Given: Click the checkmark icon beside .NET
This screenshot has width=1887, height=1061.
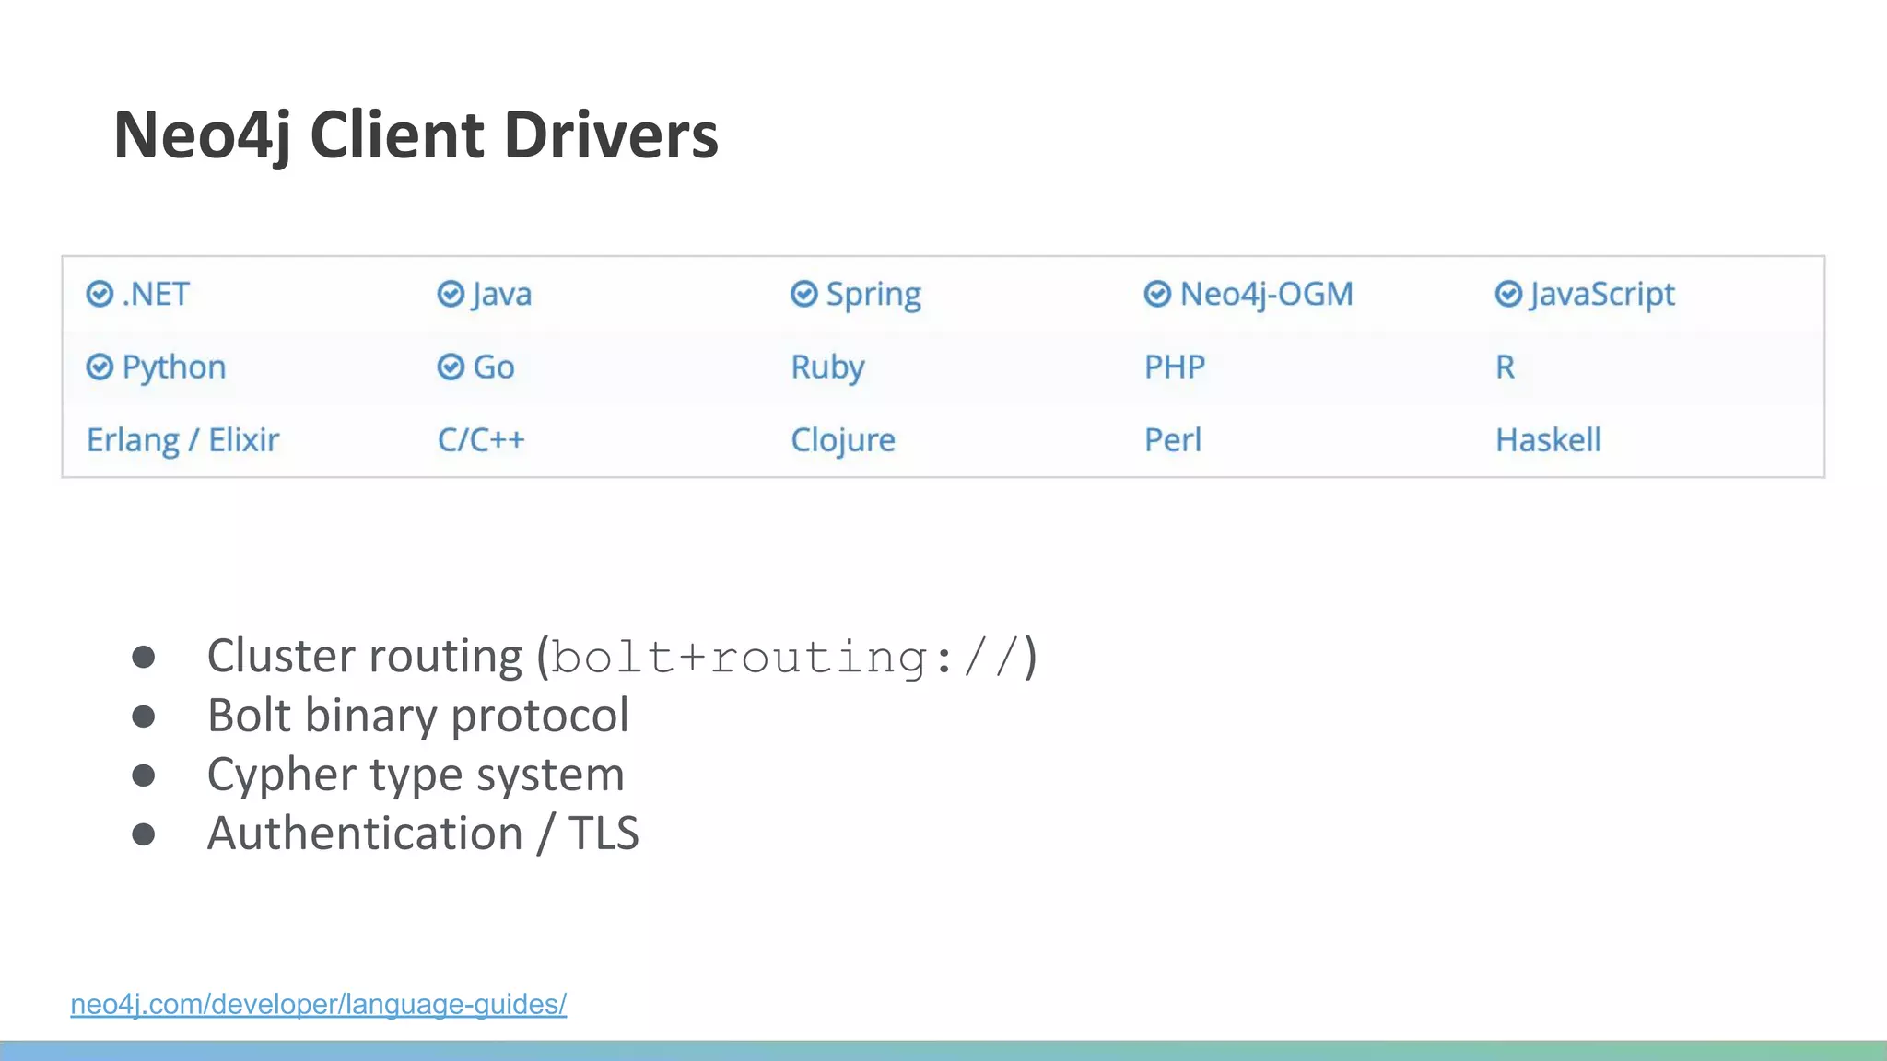Looking at the screenshot, I should [x=100, y=294].
